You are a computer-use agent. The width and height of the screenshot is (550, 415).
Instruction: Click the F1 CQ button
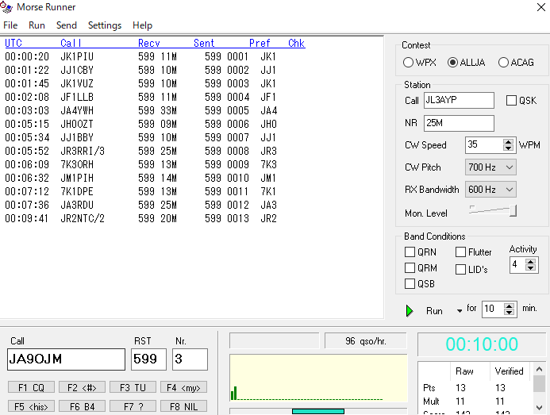[x=31, y=387]
